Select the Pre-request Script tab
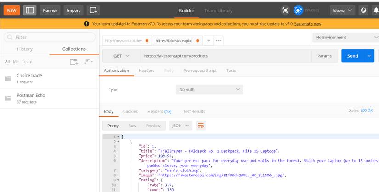This screenshot has width=379, height=192. [200, 71]
